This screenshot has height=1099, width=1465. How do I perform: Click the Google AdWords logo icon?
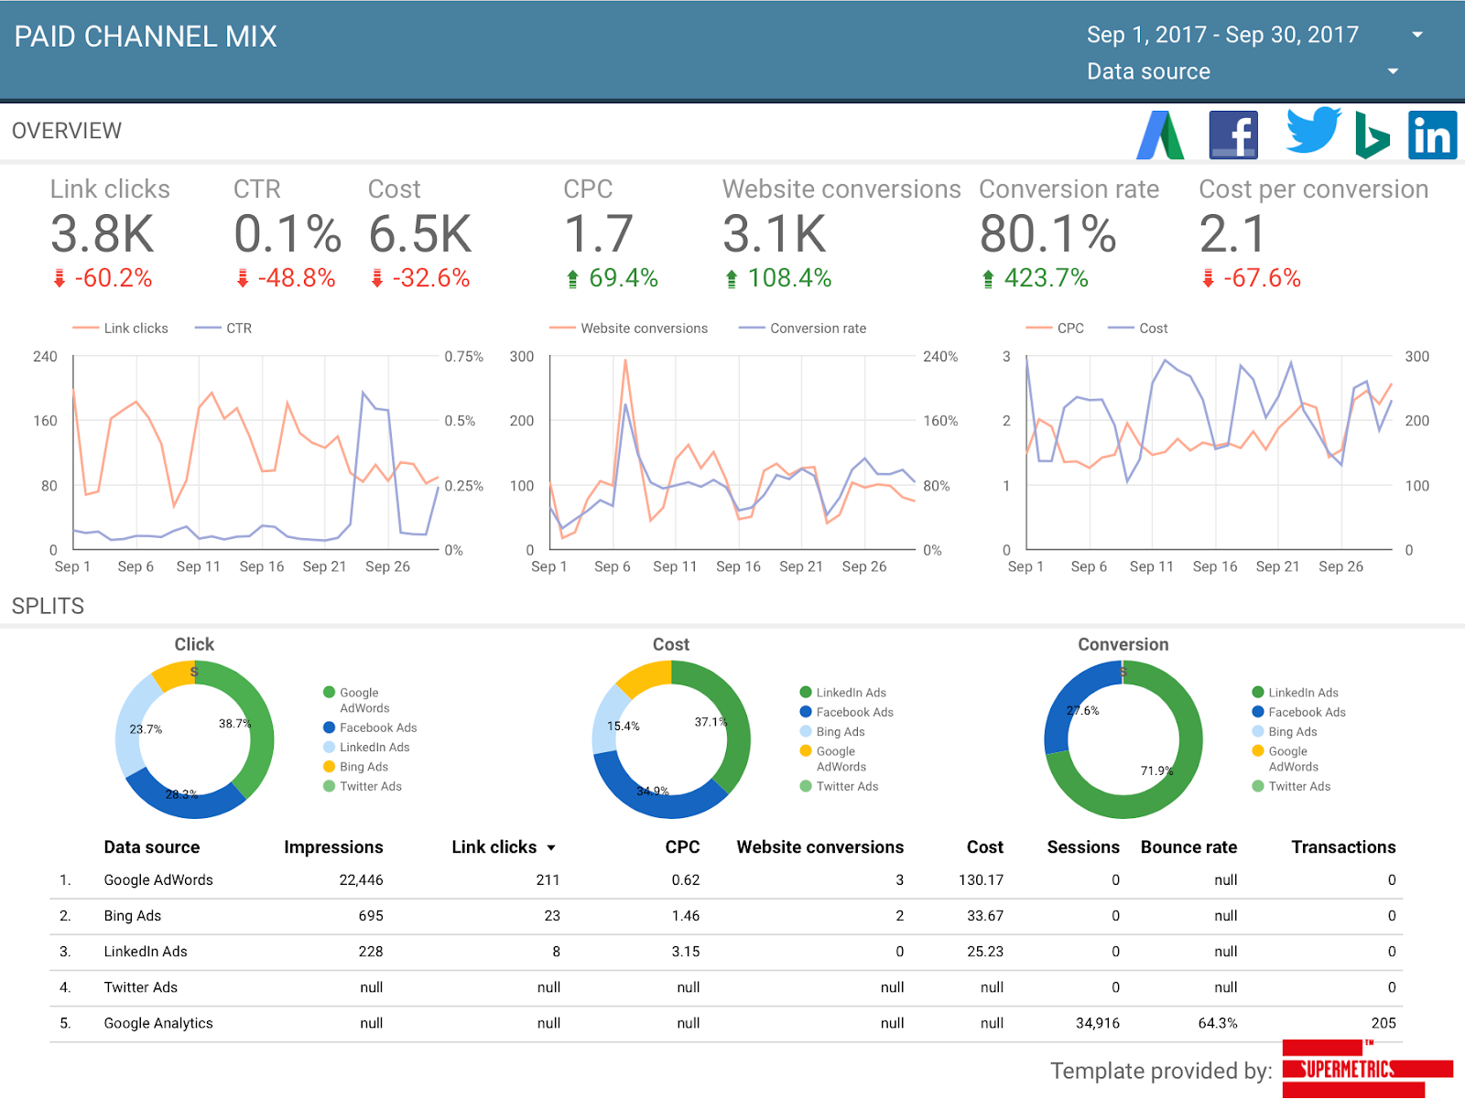[1160, 135]
